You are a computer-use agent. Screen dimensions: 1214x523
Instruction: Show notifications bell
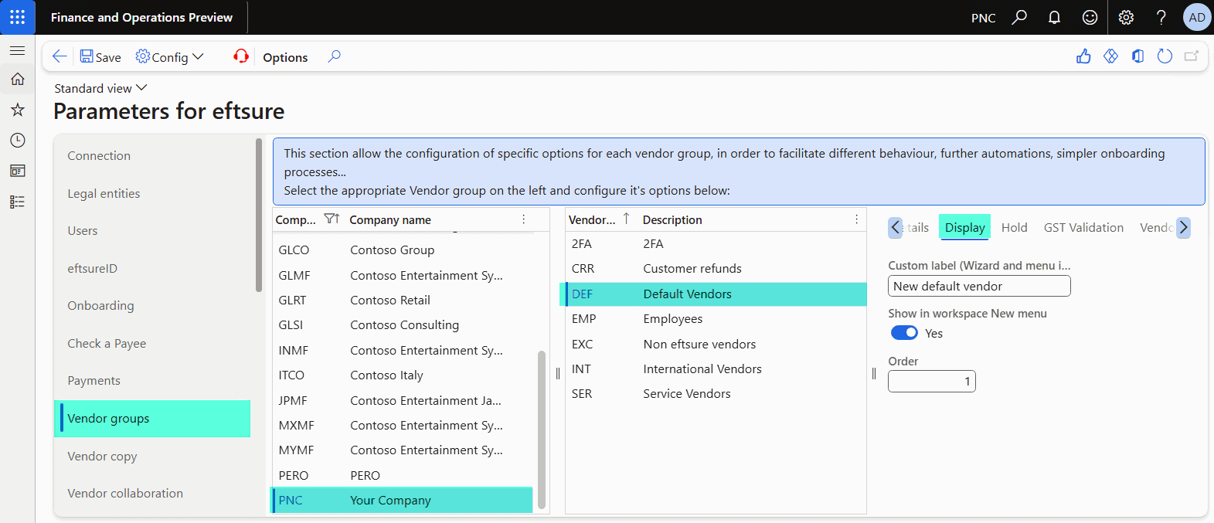coord(1054,17)
